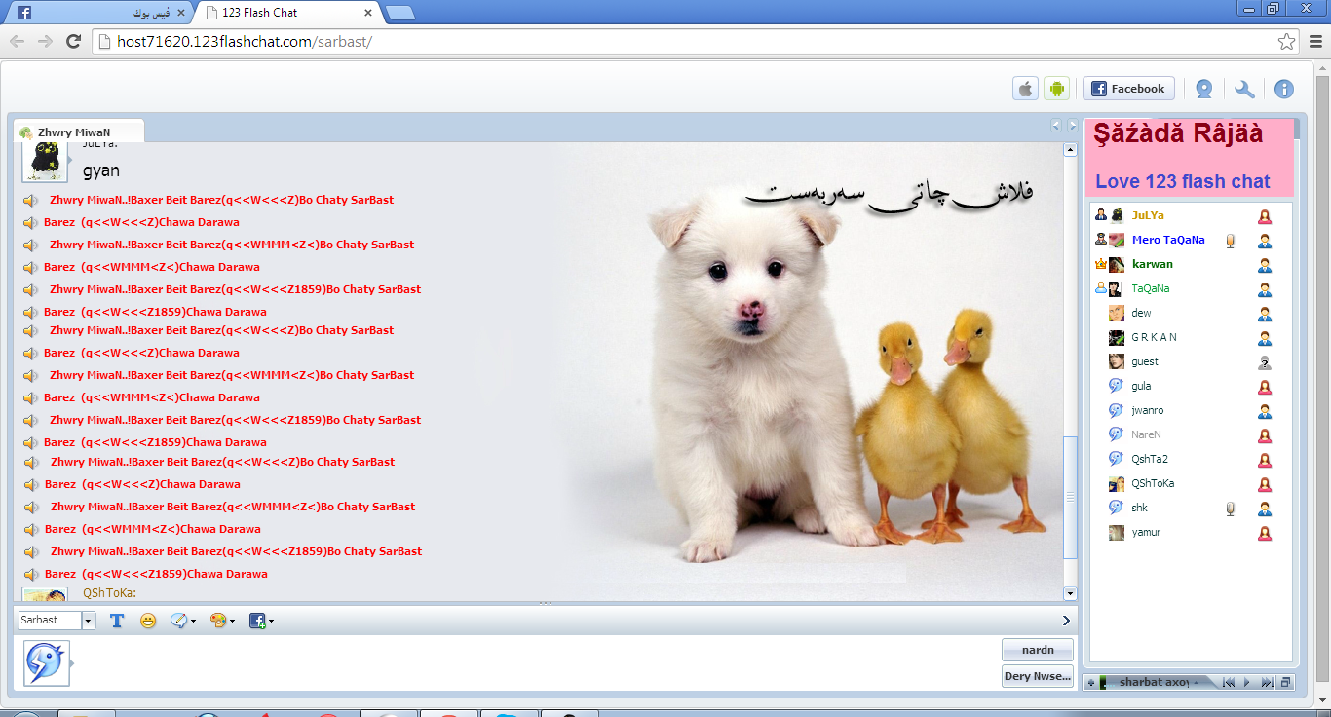1331x717 pixels.
Task: Click the QShToKa sender name in chat
Action: click(x=109, y=592)
